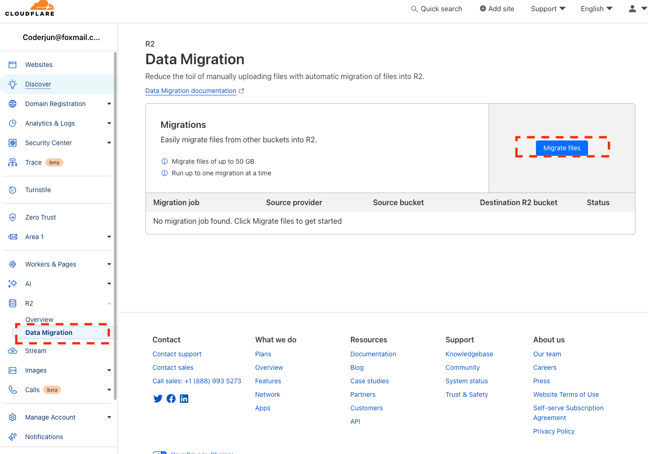Open the Data Migration documentation link

[191, 91]
